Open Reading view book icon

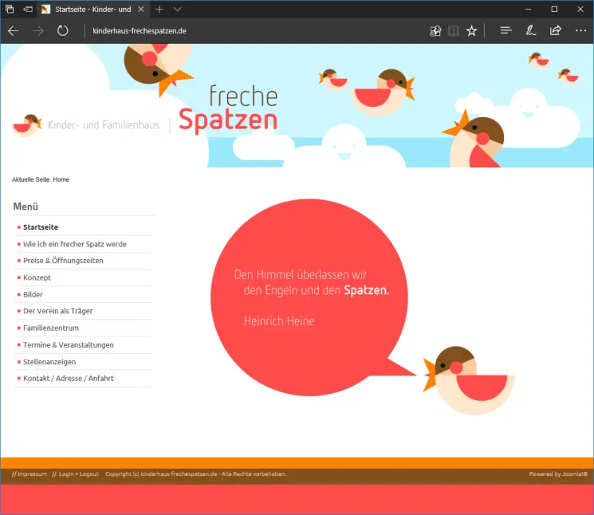click(x=454, y=31)
